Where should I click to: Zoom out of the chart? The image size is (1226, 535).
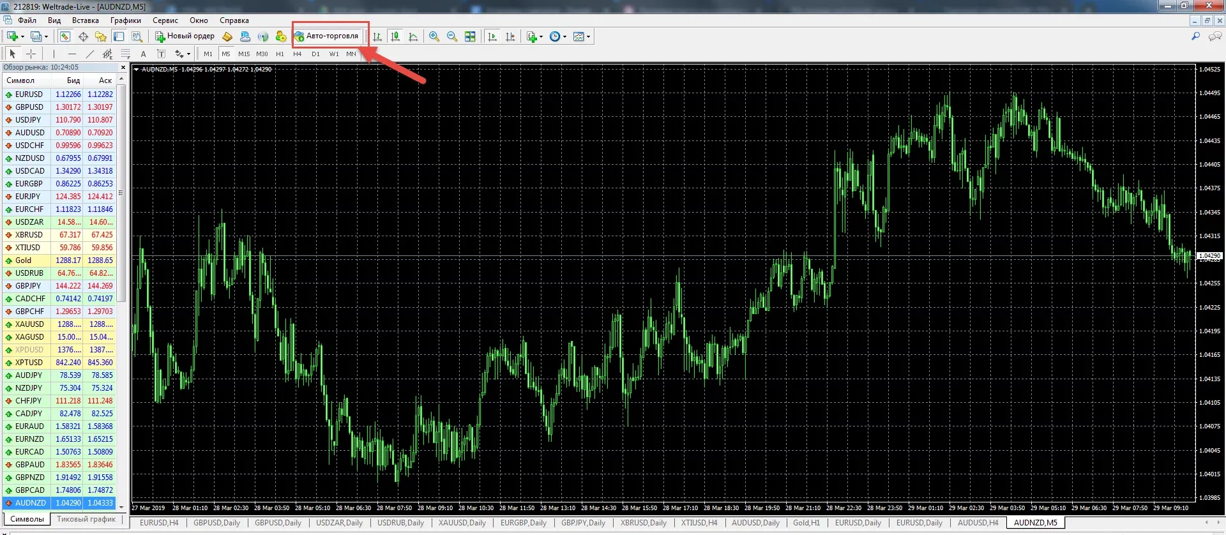click(x=452, y=36)
